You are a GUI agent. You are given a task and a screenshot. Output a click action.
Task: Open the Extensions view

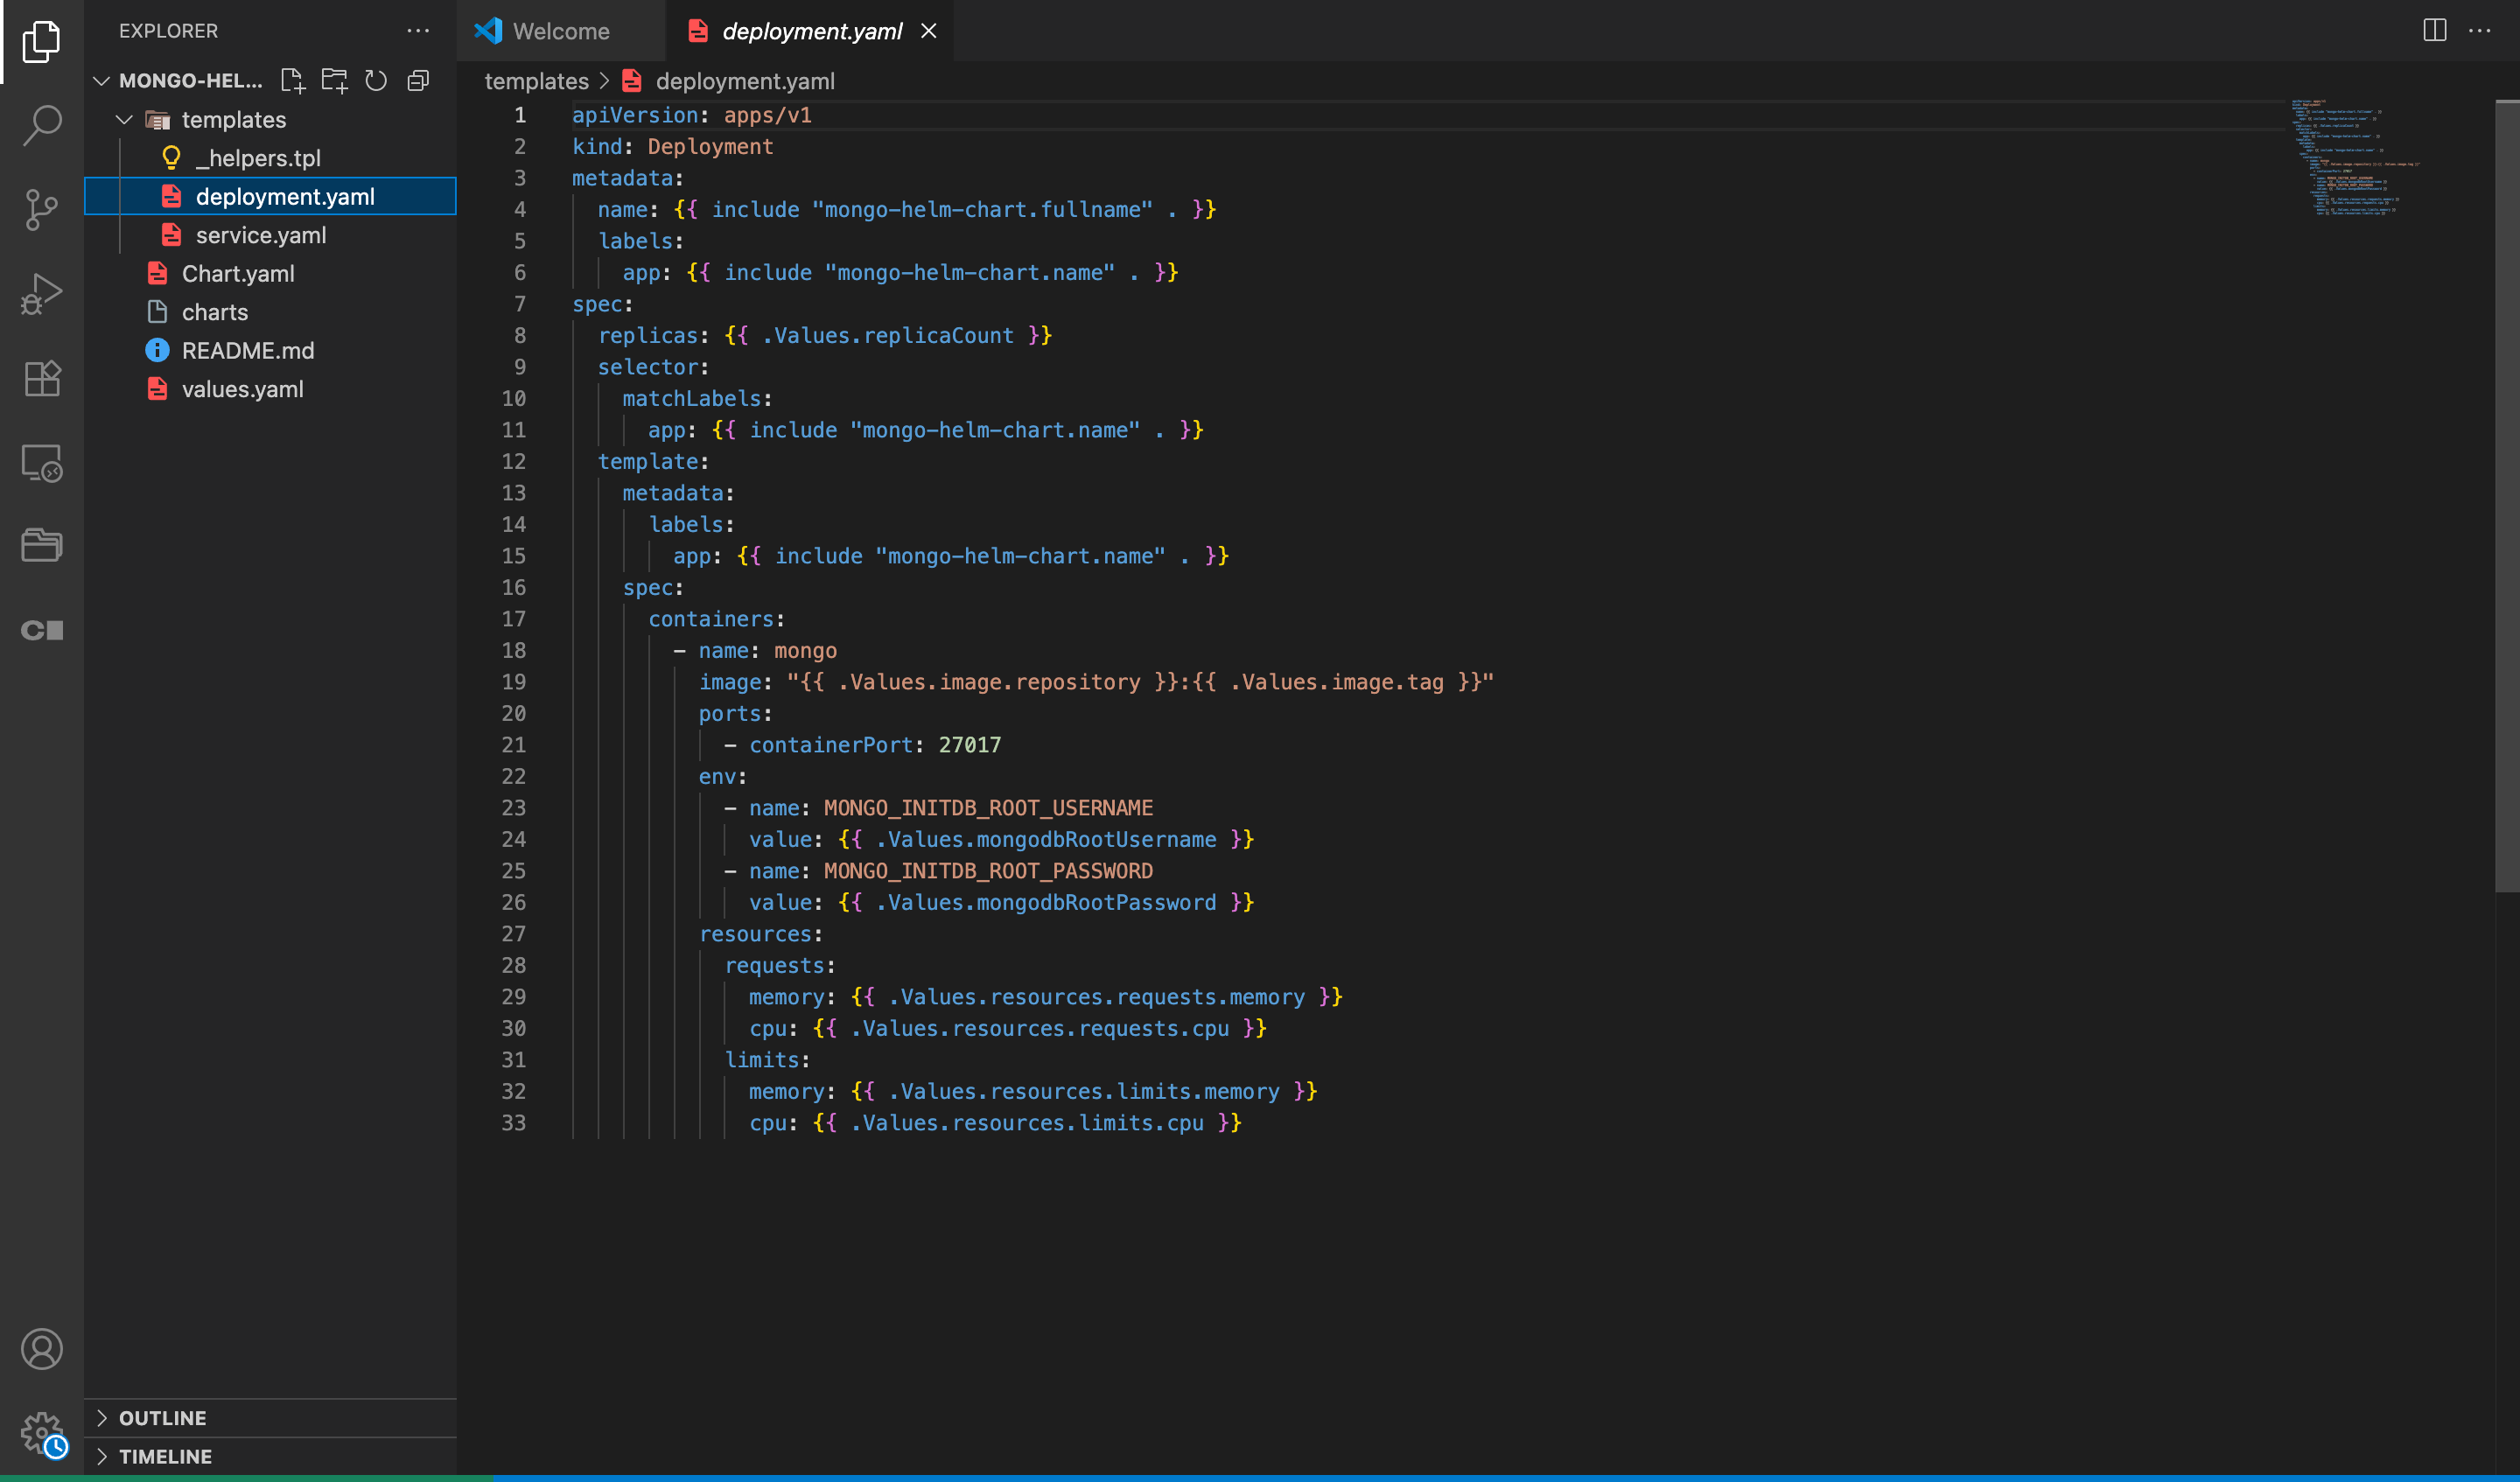[42, 379]
